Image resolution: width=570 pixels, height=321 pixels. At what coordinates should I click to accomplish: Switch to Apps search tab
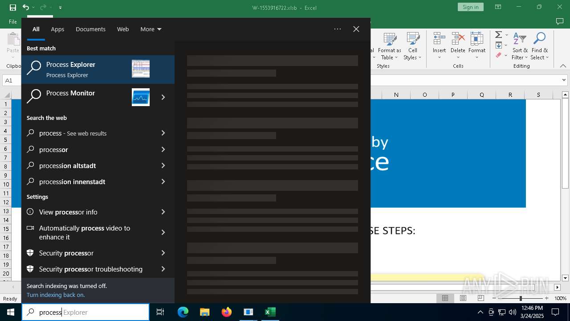pyautogui.click(x=57, y=29)
